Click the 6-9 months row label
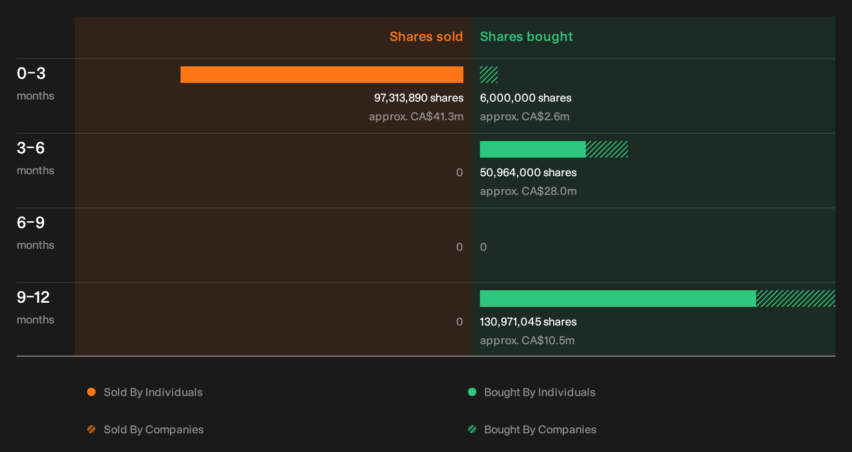 (x=35, y=233)
